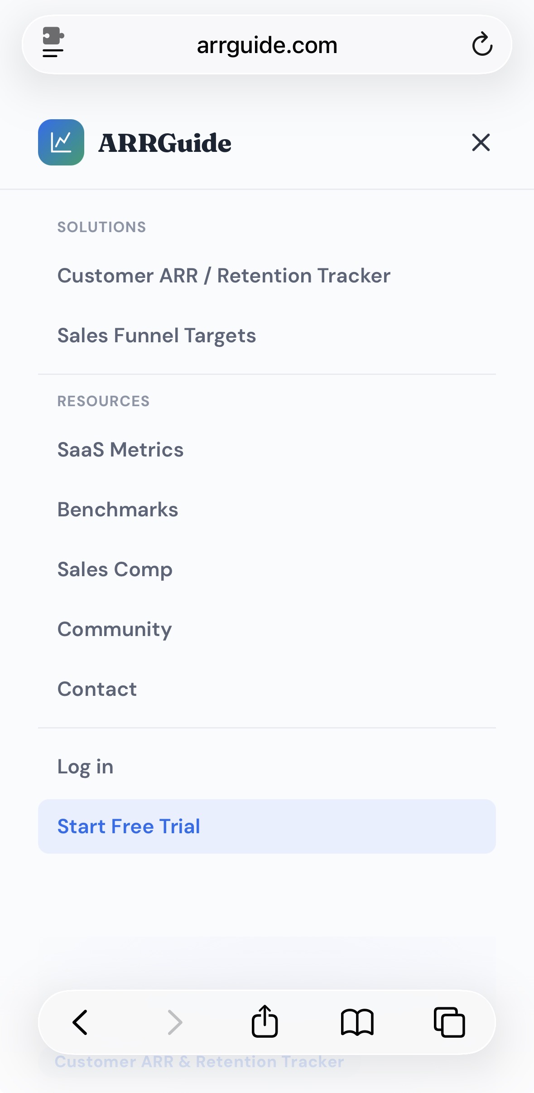Open the Bookmarks book icon

click(357, 1021)
